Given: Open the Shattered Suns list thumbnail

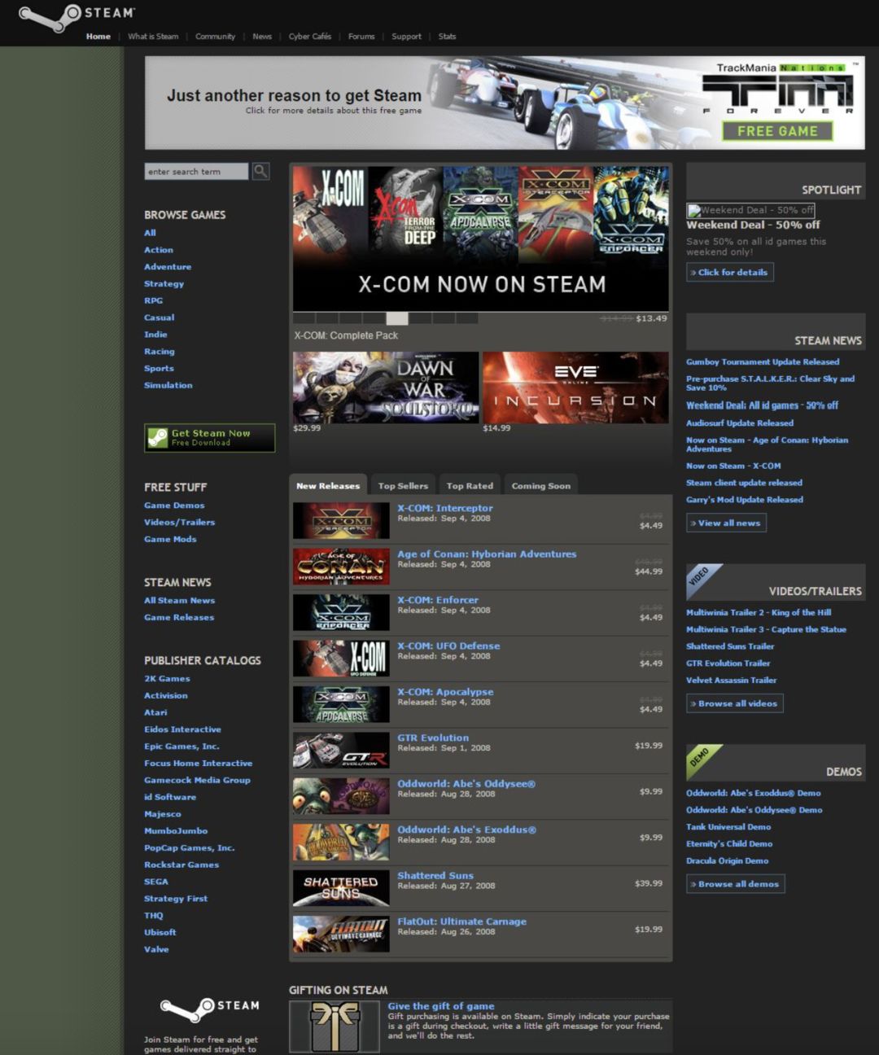Looking at the screenshot, I should point(341,889).
